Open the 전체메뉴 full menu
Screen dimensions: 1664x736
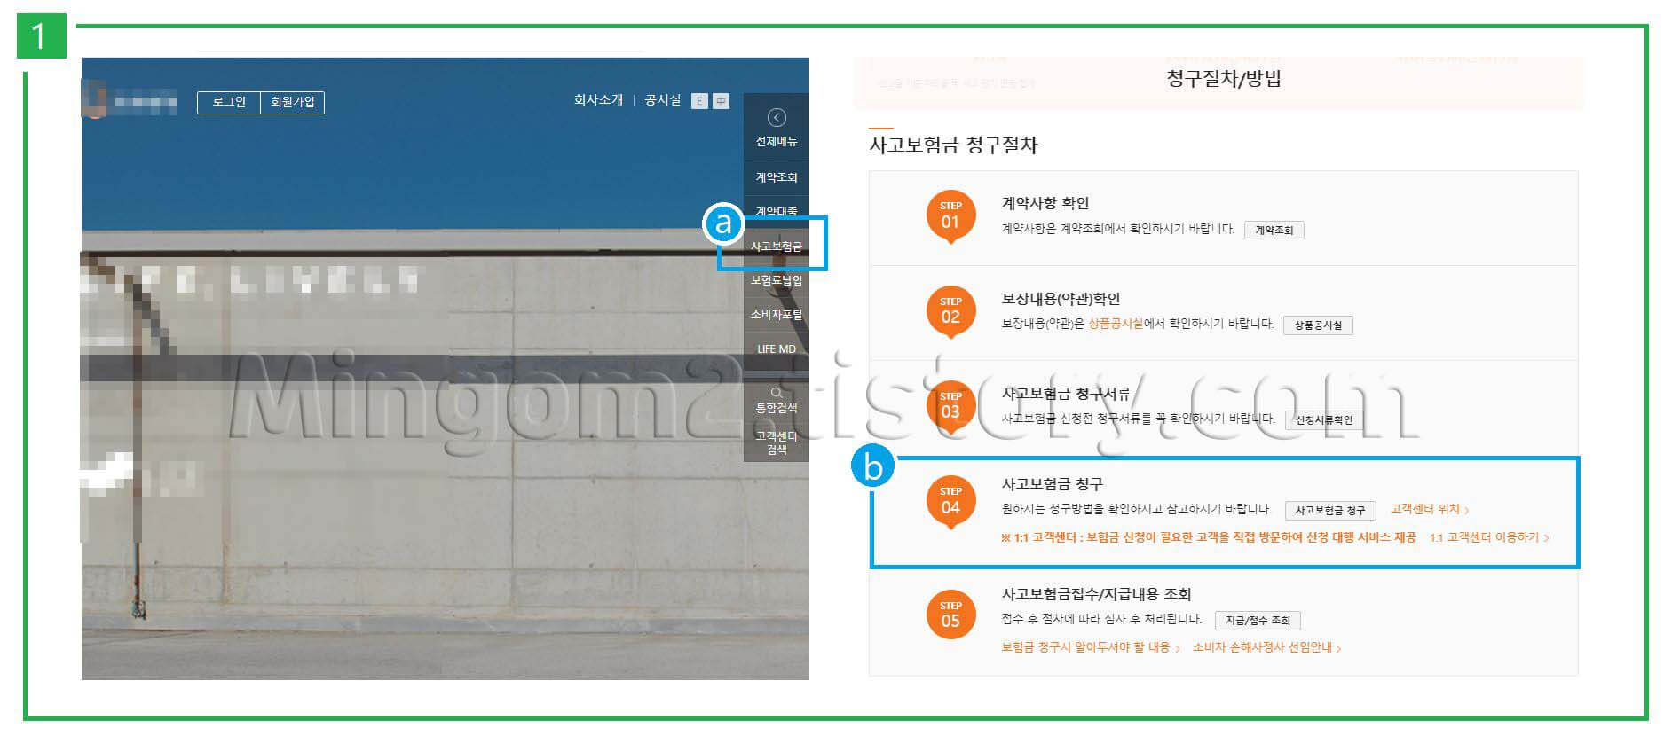click(777, 141)
